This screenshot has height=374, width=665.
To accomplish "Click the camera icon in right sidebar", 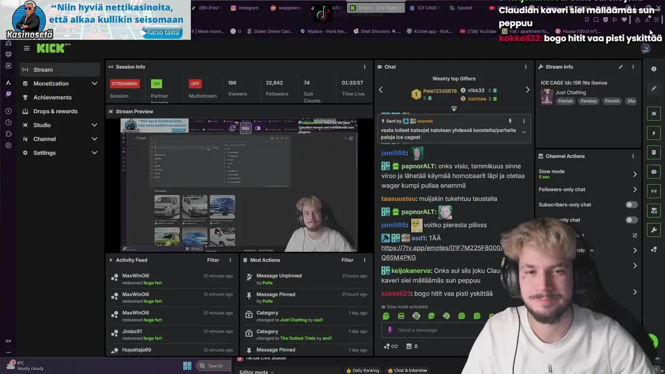I will point(654,210).
